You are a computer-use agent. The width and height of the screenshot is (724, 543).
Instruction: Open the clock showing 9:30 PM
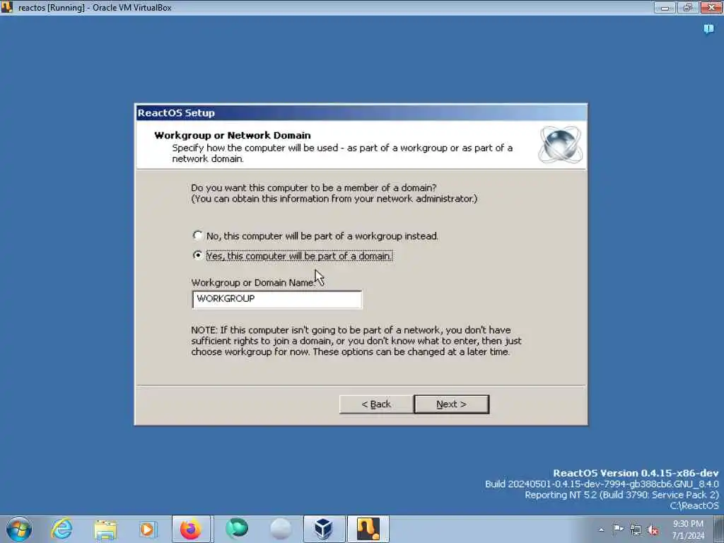pyautogui.click(x=688, y=530)
